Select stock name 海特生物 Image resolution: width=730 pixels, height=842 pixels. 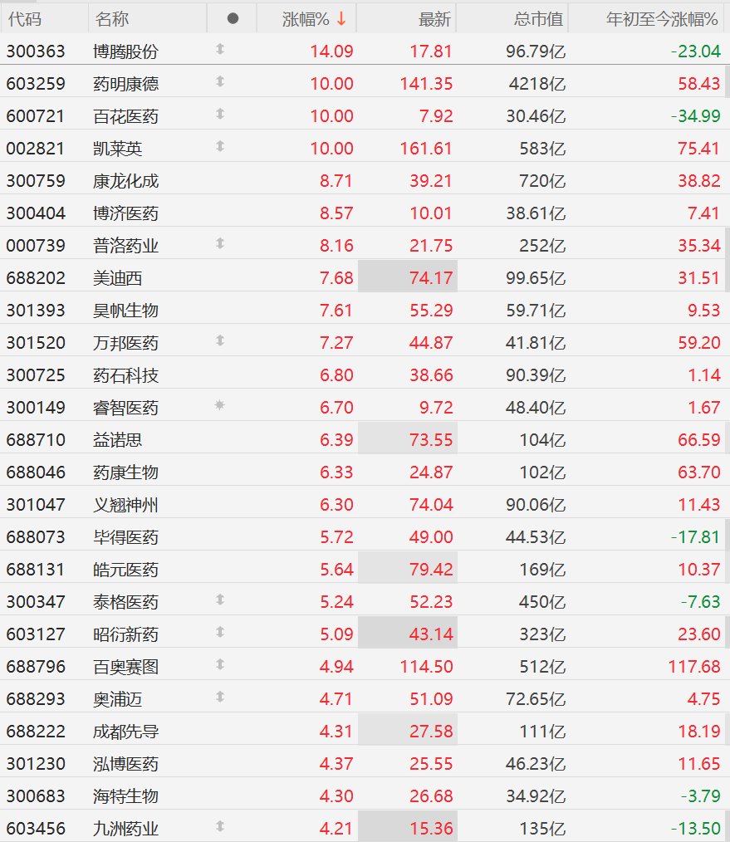[125, 795]
